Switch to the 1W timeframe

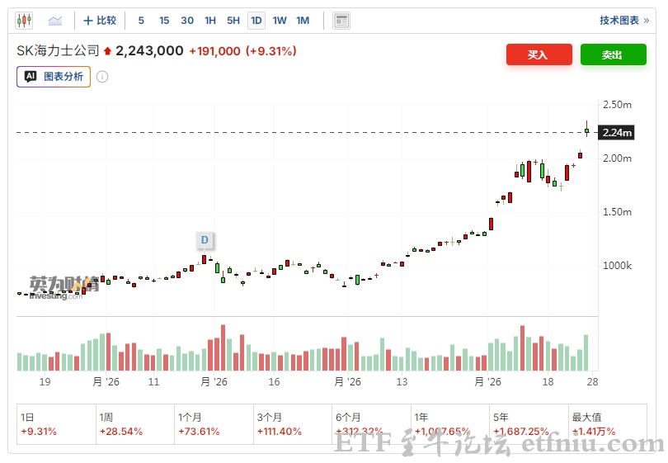coord(280,21)
